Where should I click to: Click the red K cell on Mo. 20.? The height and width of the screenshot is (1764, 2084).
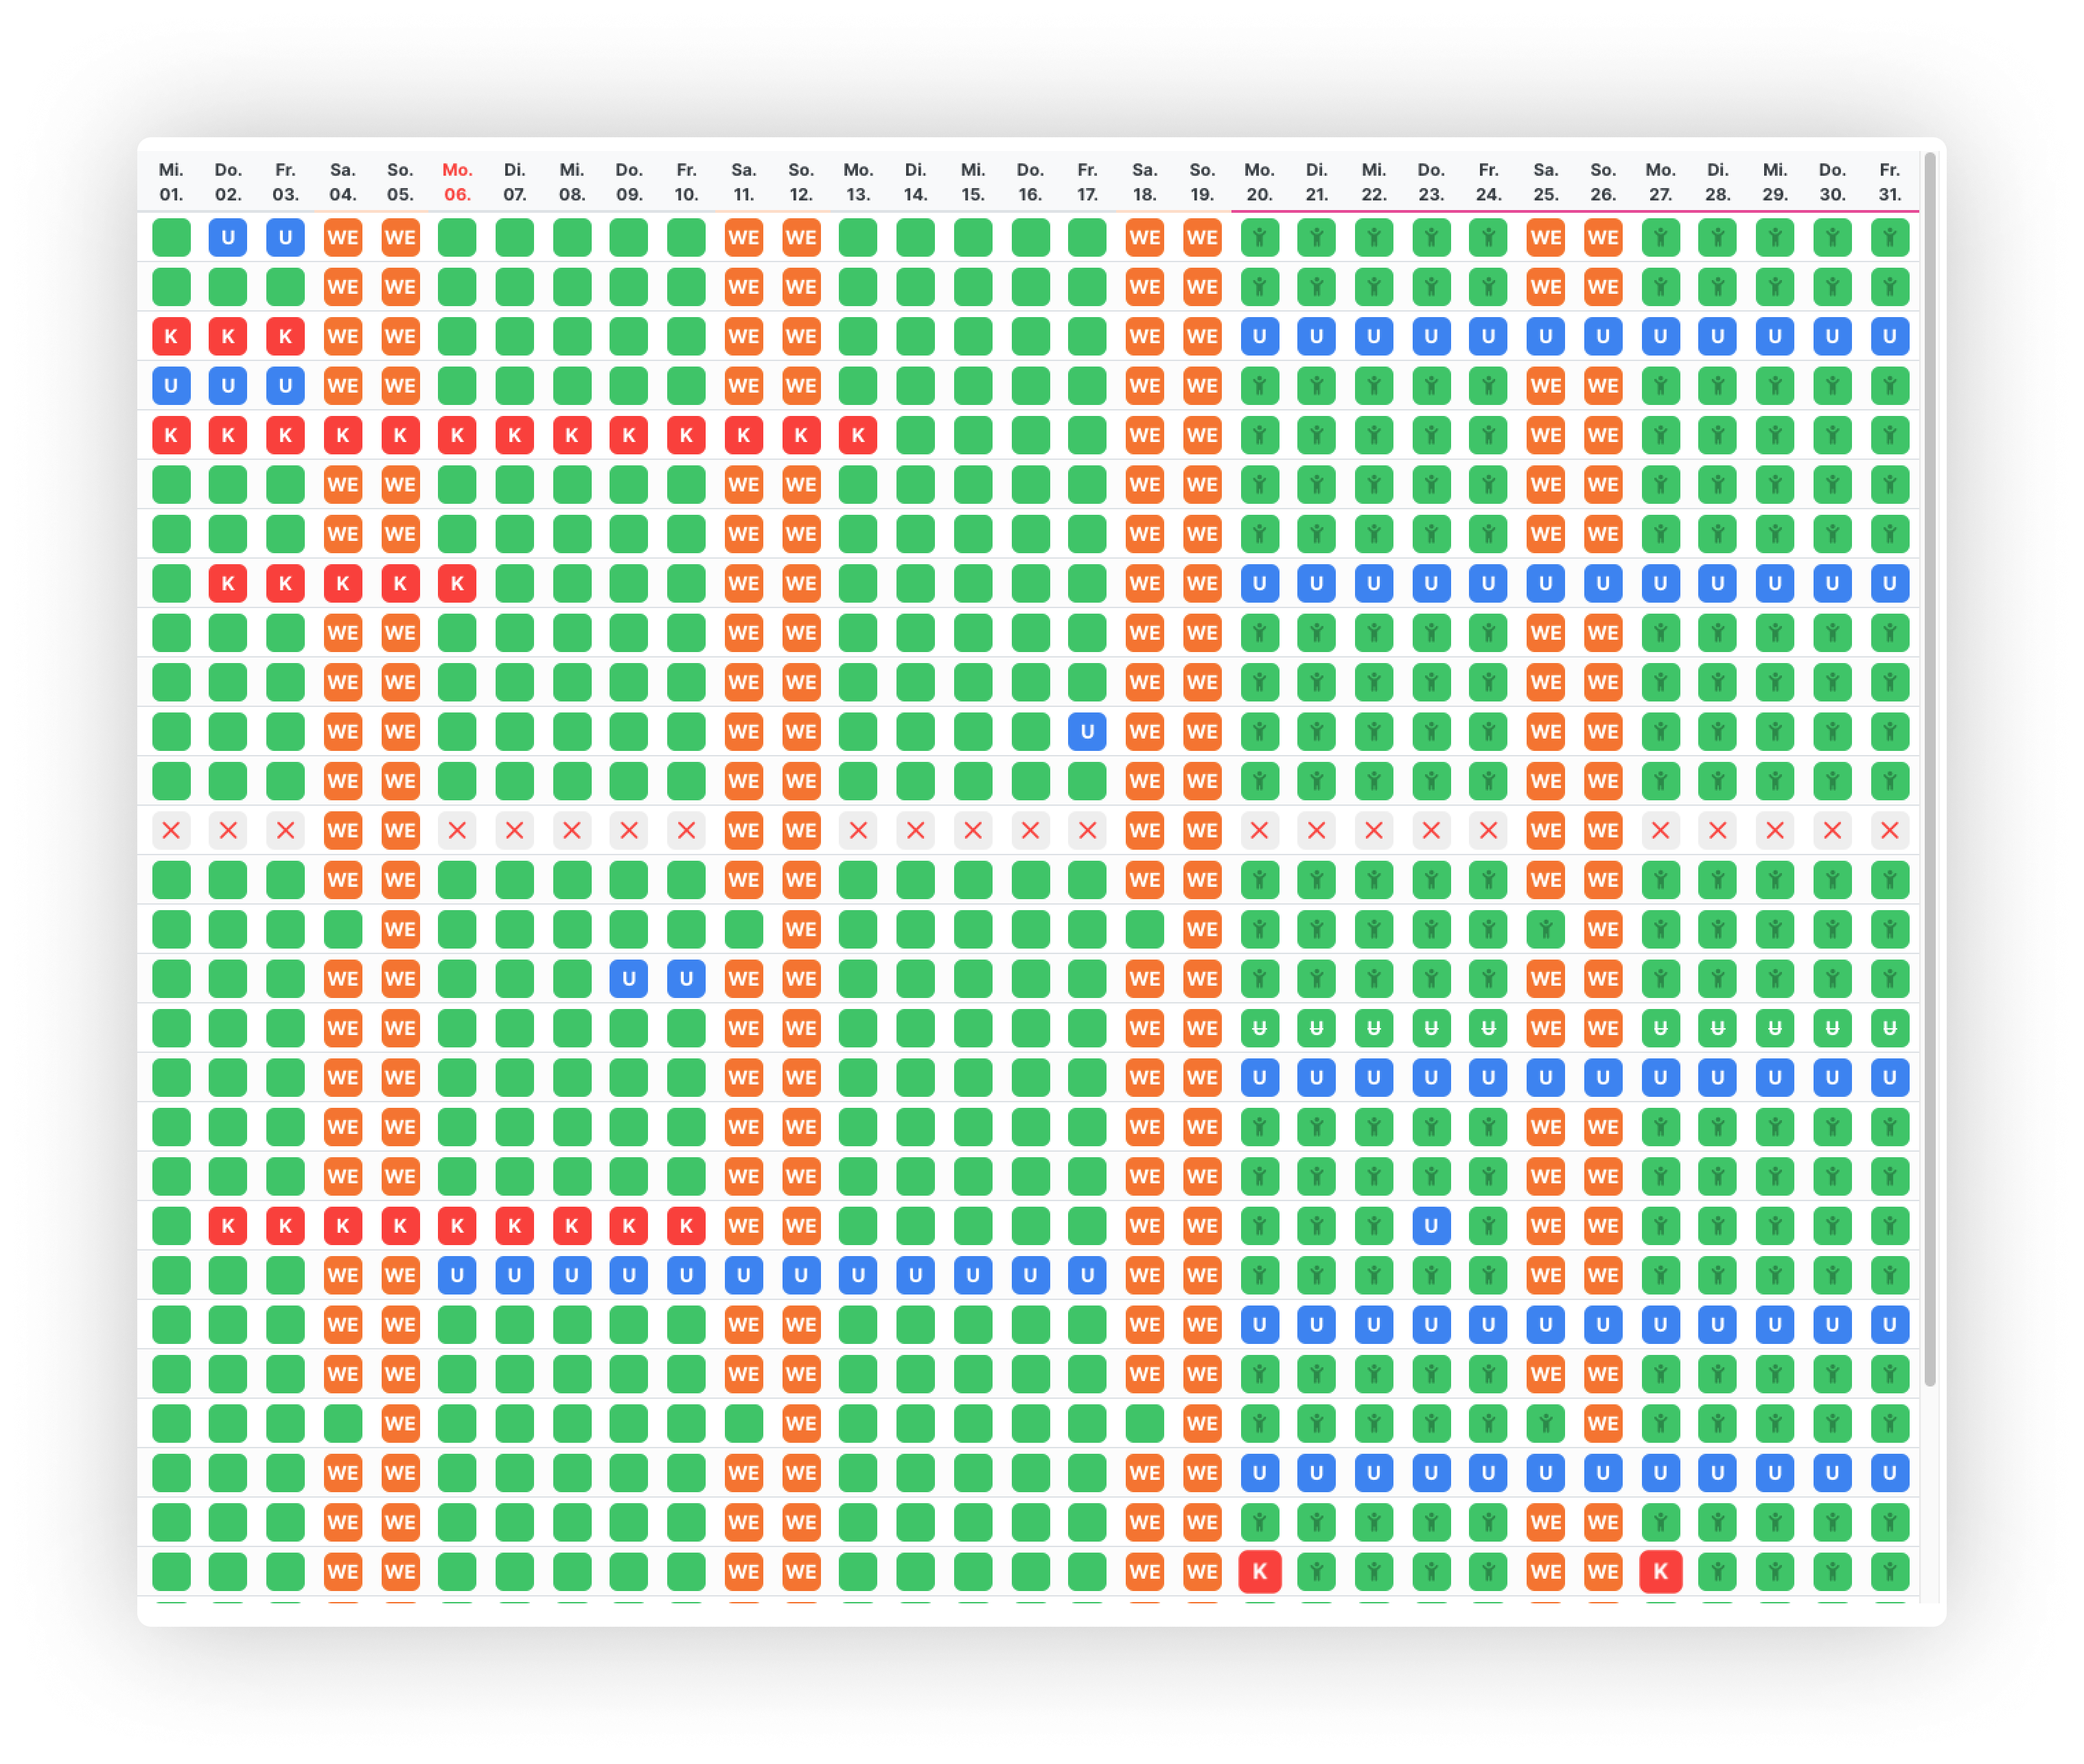click(1259, 1572)
